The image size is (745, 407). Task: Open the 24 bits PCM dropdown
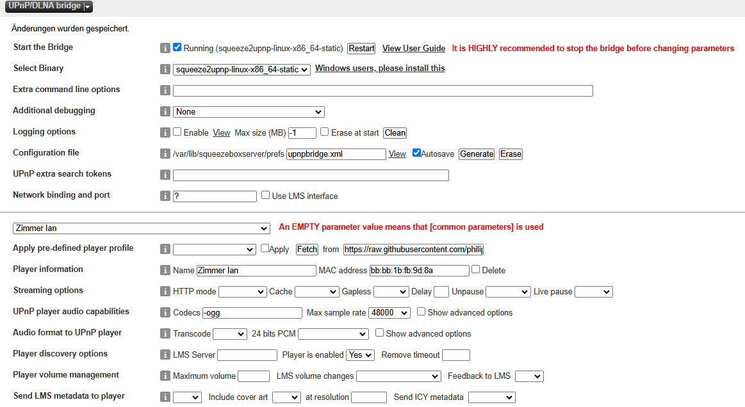pos(333,334)
